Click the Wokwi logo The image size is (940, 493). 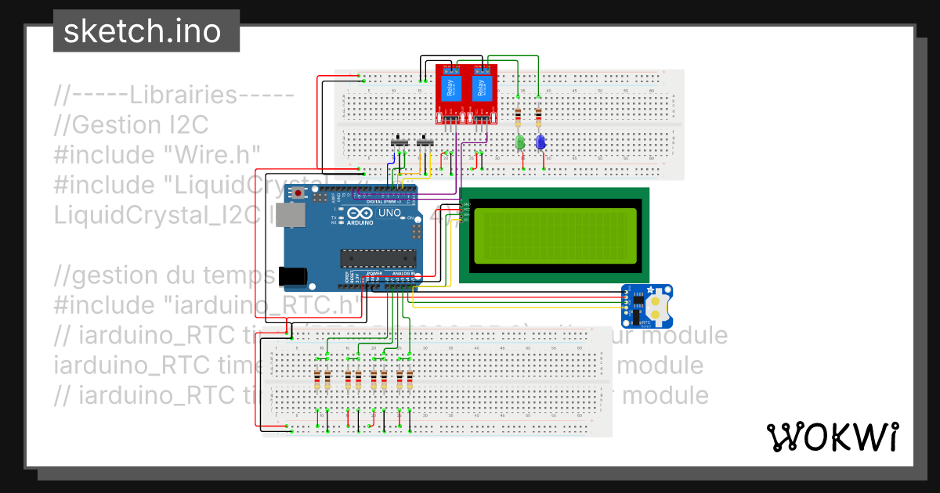(x=832, y=436)
